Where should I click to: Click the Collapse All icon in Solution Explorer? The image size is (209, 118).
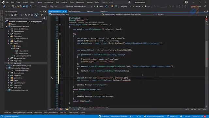(29, 15)
